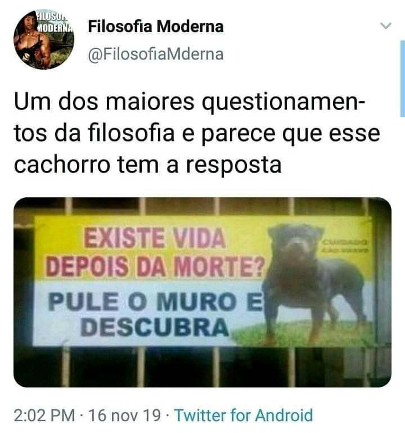Open the Filosofia Moderna profile avatar
The height and width of the screenshot is (433, 405).
click(x=44, y=39)
